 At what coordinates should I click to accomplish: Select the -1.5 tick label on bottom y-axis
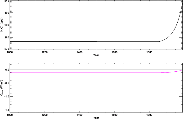tap(5, 110)
